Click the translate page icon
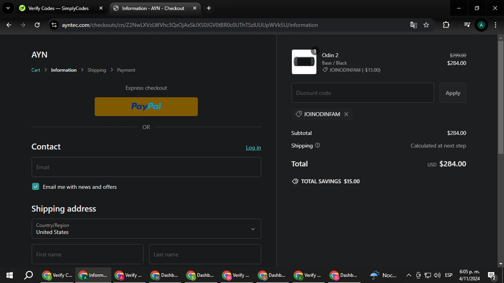 pos(414,25)
